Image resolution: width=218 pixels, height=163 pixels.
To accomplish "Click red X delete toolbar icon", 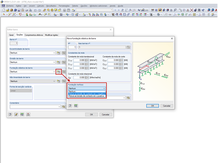I will pos(192,10).
